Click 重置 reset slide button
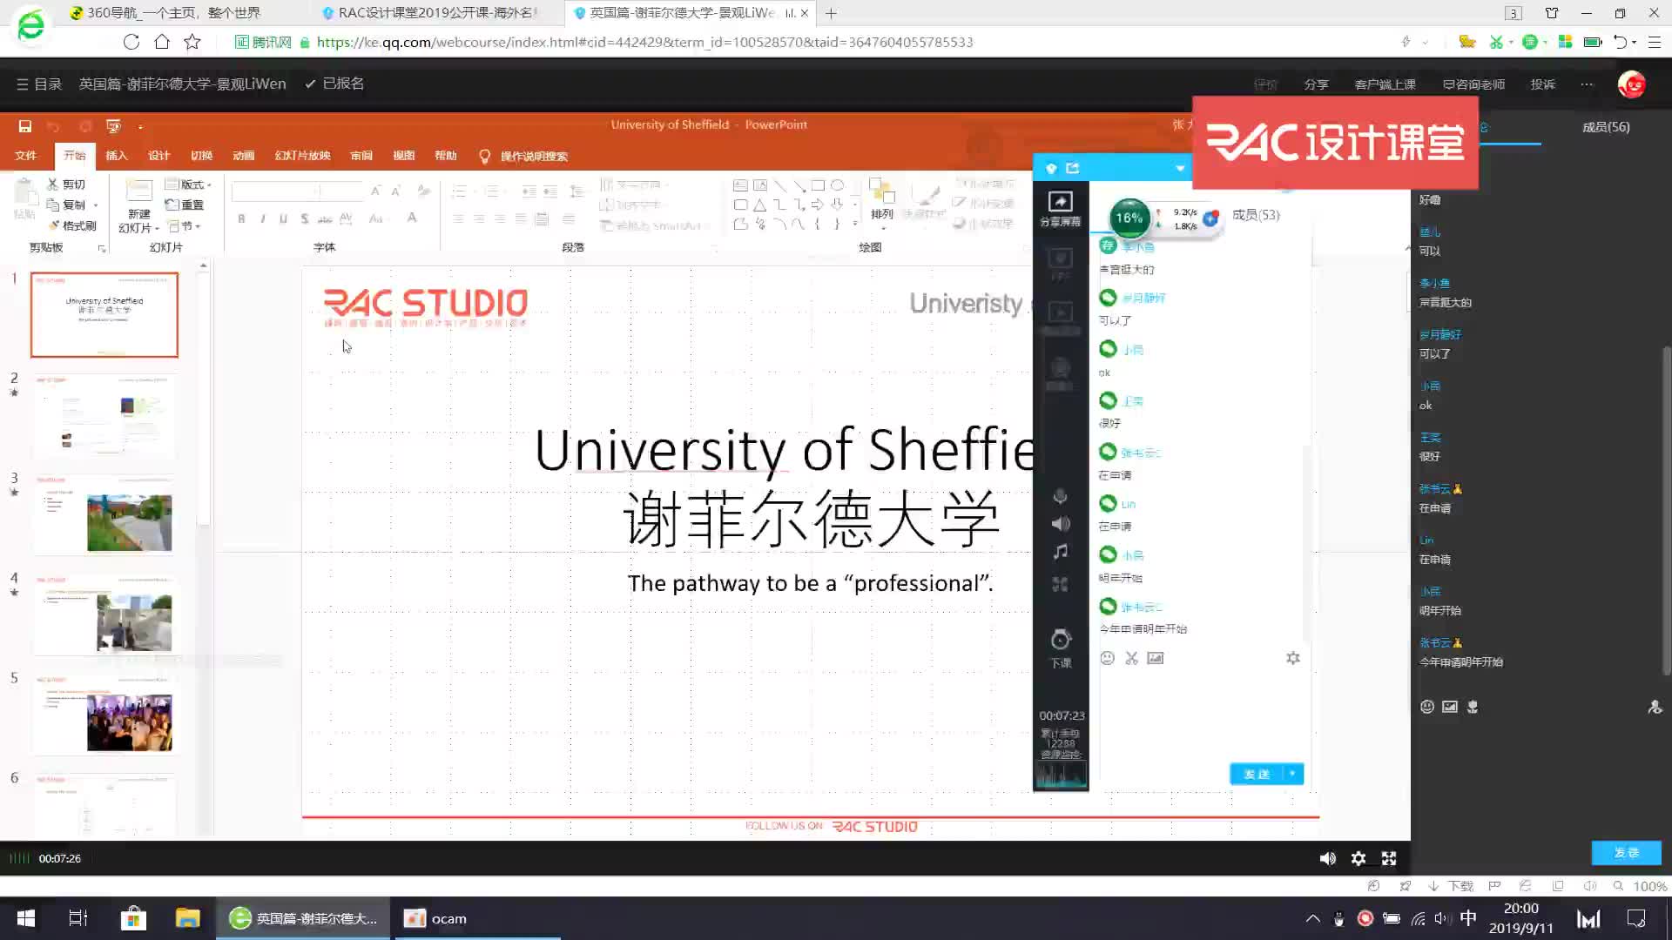The height and width of the screenshot is (940, 1672). coord(185,205)
